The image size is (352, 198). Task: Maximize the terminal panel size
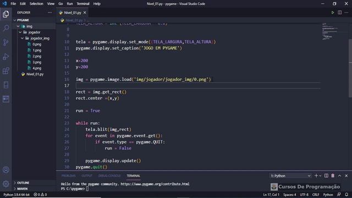click(x=339, y=176)
